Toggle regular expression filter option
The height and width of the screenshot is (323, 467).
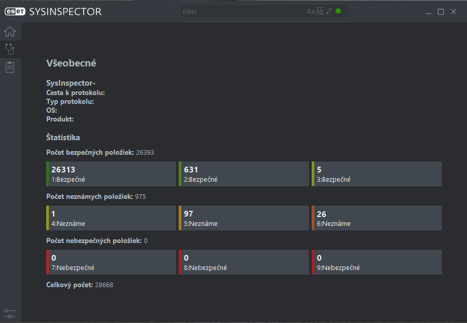pos(329,11)
